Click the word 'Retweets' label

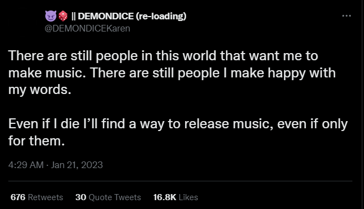point(45,197)
